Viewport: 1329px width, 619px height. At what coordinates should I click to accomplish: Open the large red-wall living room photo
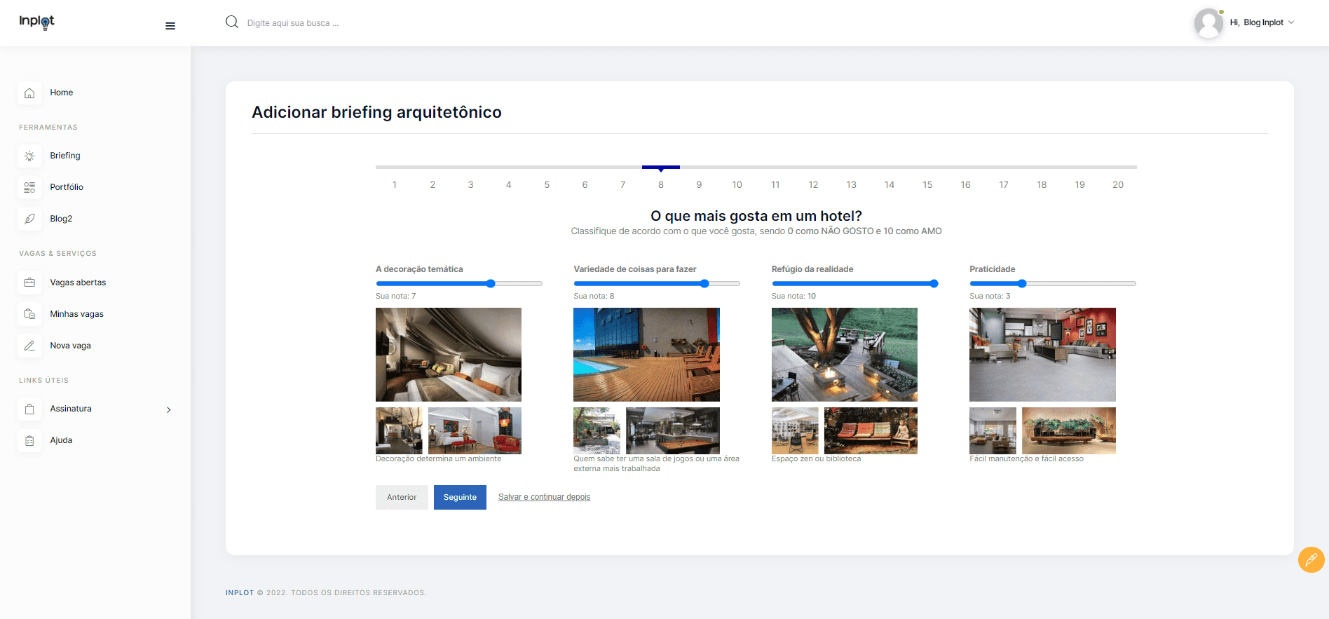point(1042,355)
